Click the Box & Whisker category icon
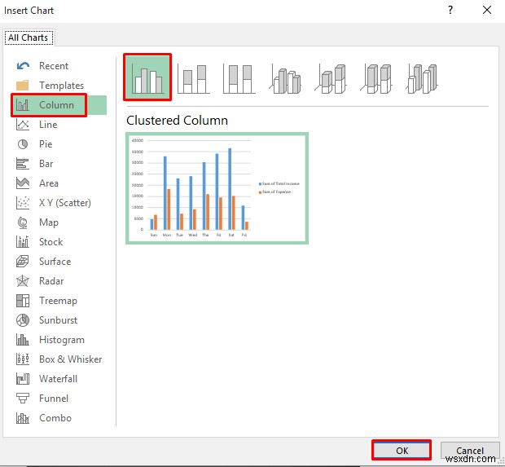 point(23,359)
